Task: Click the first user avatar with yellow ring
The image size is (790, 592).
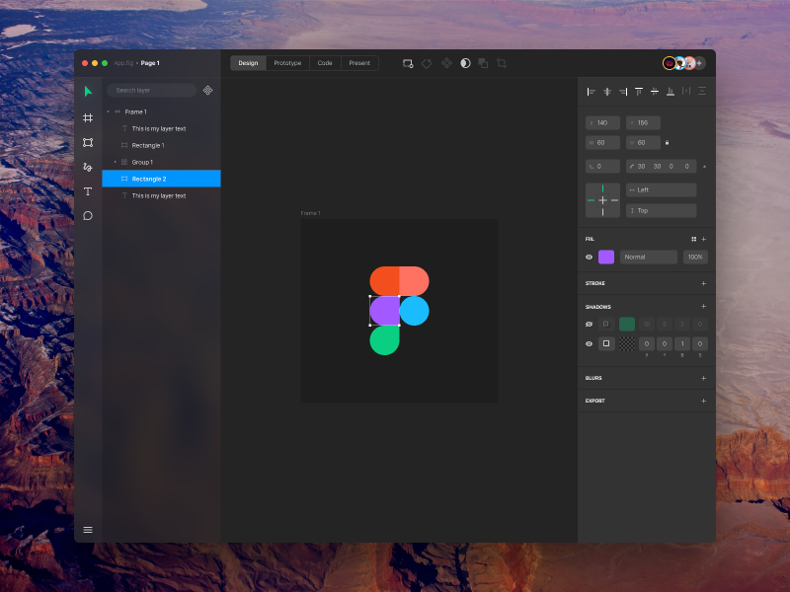Action: tap(670, 63)
